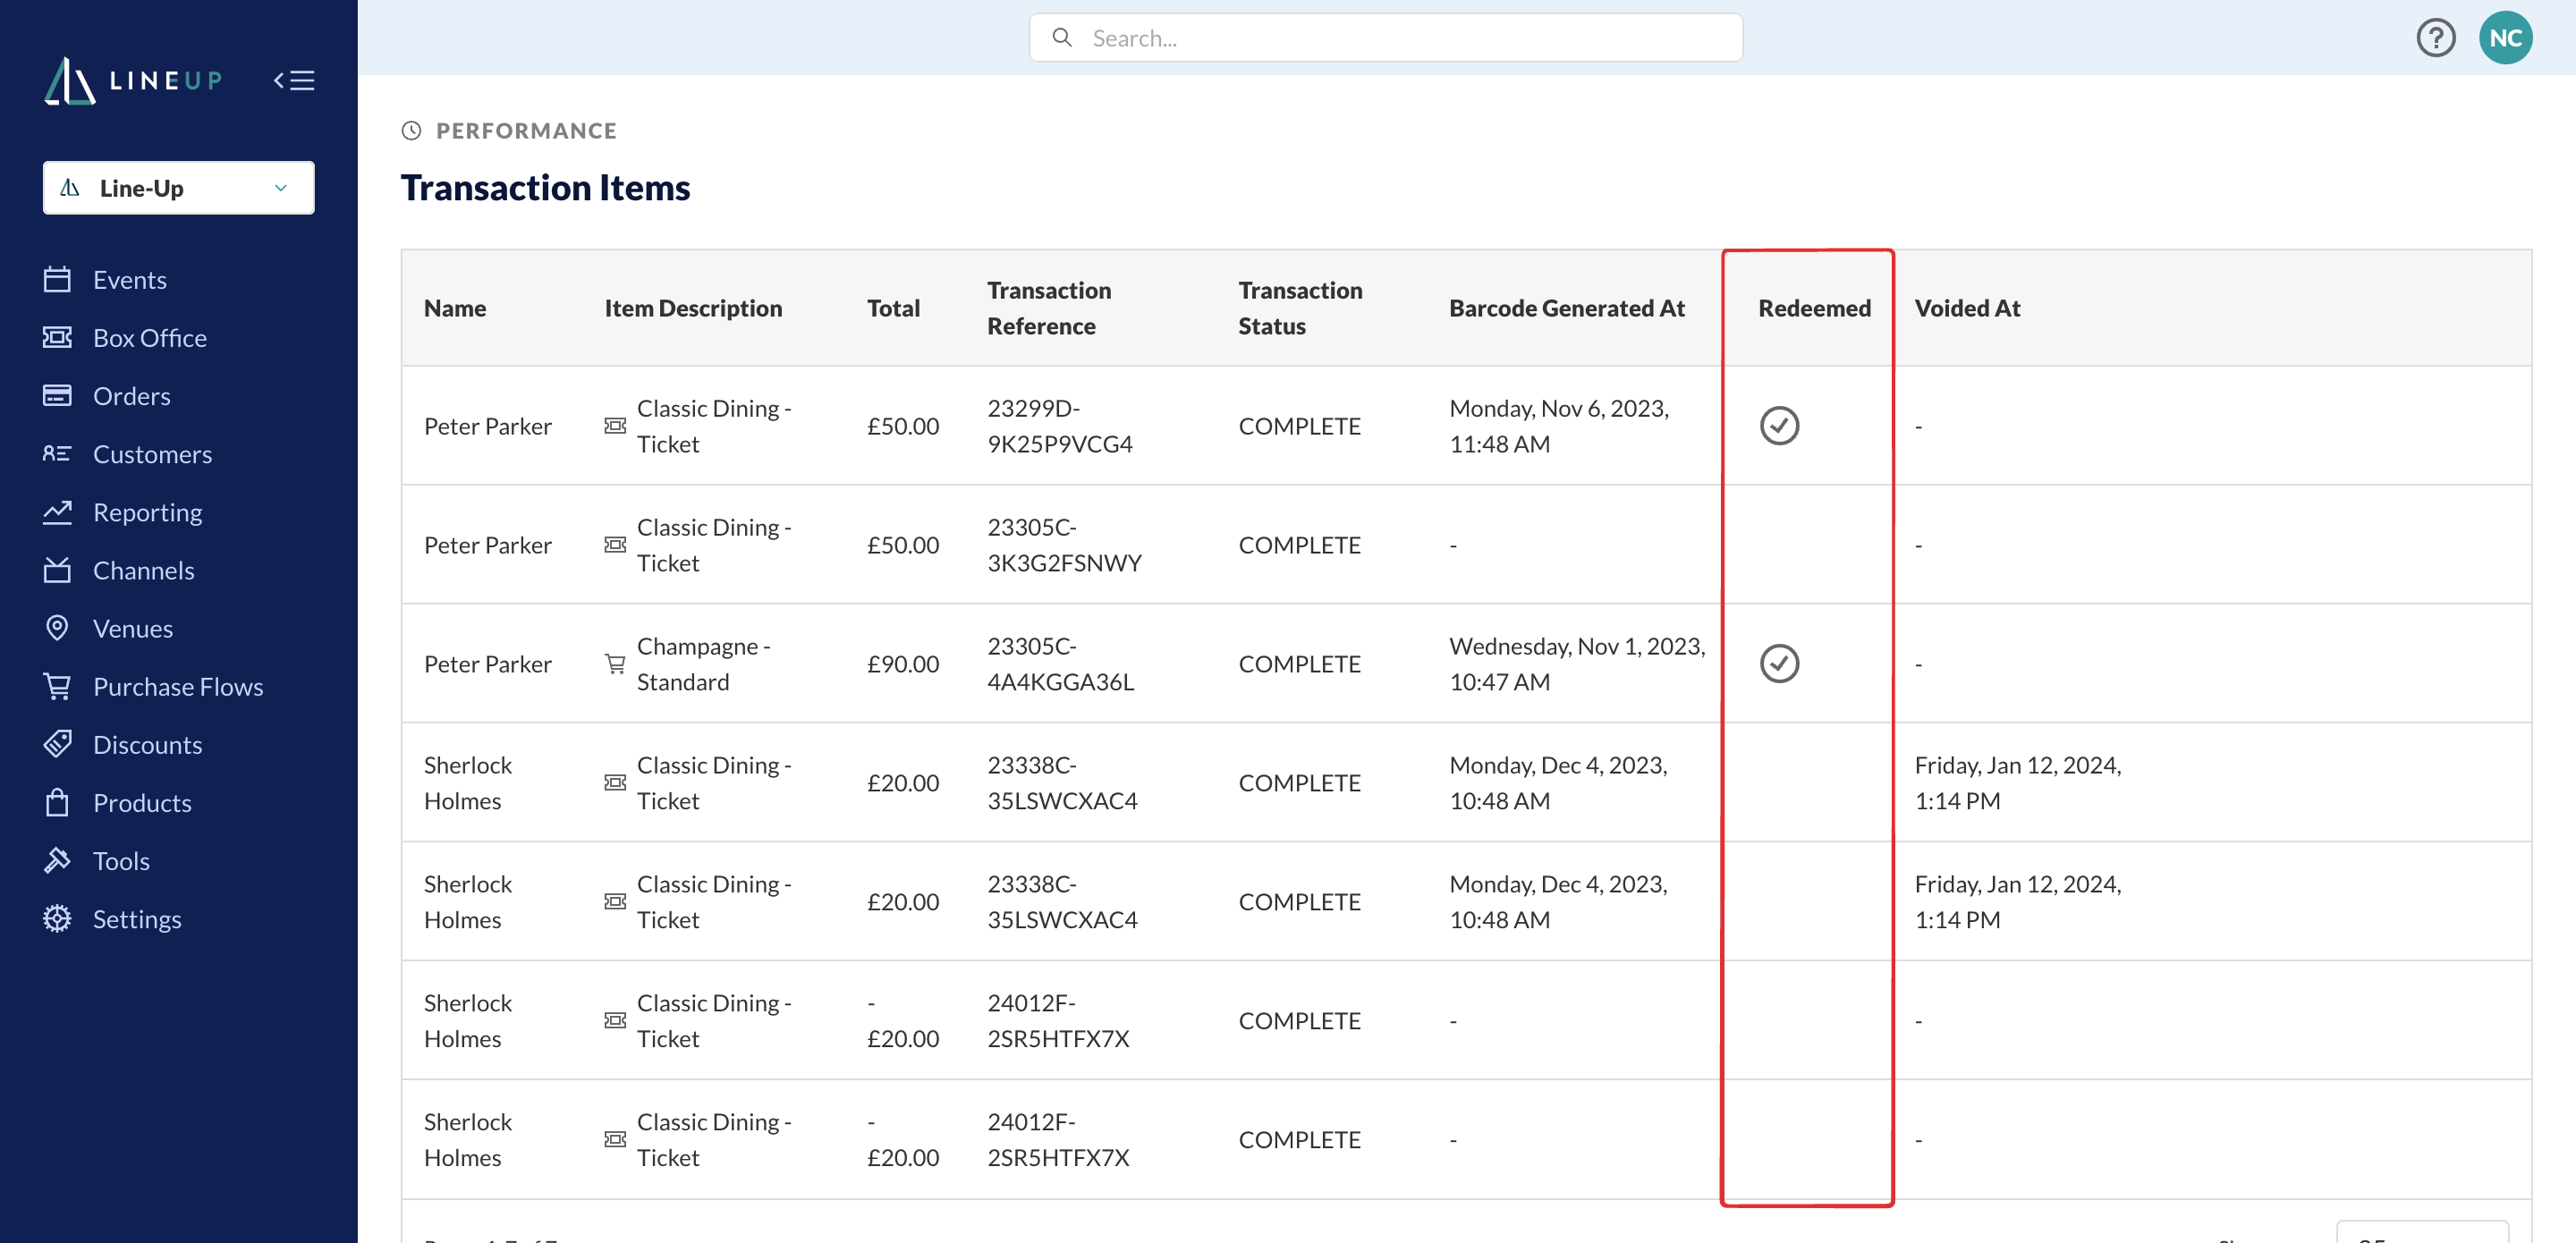Open Discounts page link
This screenshot has width=2576, height=1243.
[x=148, y=743]
